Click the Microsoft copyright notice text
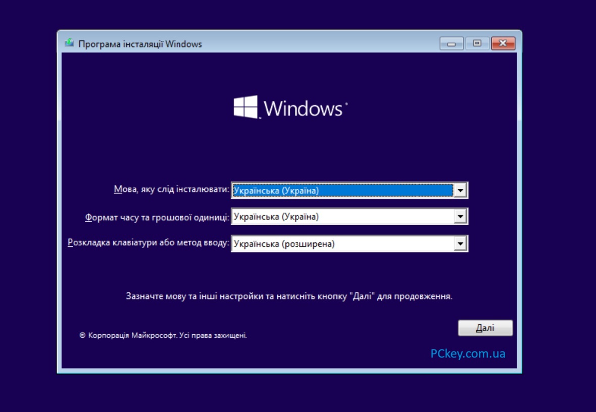Viewport: 596px width, 412px height. 163,335
